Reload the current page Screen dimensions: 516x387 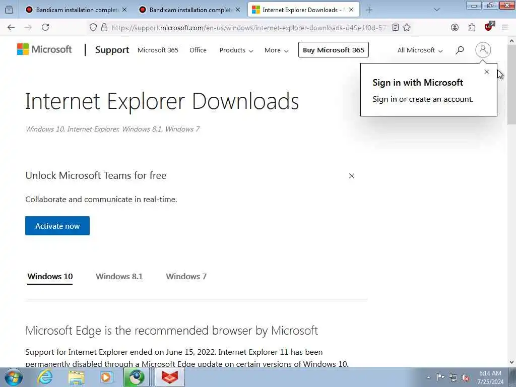(45, 28)
